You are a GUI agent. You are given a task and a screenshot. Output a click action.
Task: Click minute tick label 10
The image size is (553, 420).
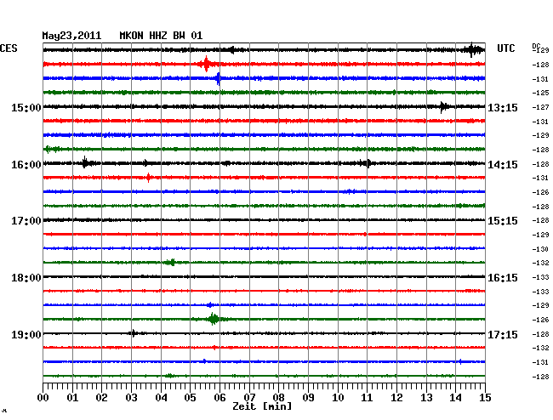338,398
